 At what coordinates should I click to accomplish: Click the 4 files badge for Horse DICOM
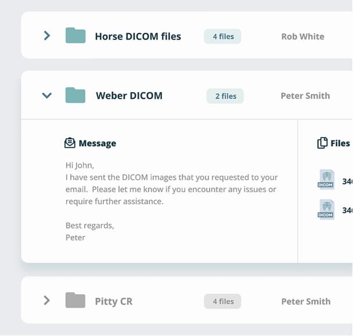[x=222, y=37]
